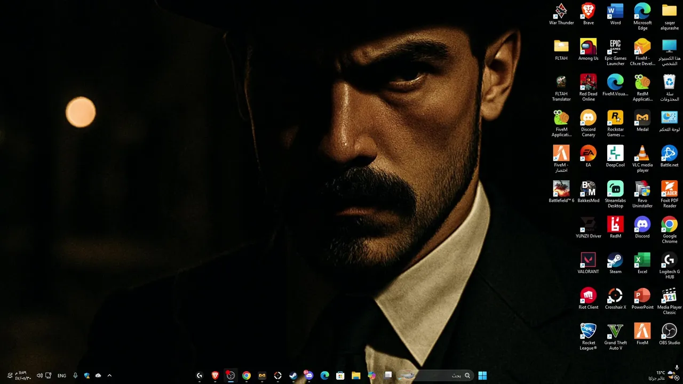Image resolution: width=683 pixels, height=384 pixels.
Task: Open the EA desktop shortcut
Action: [x=589, y=156]
